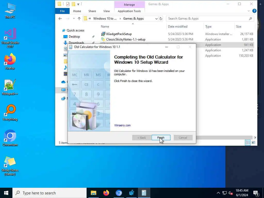Screen dimensions: 264x198
Task: Open the Application Tools ribbon tab
Action: pos(129,11)
